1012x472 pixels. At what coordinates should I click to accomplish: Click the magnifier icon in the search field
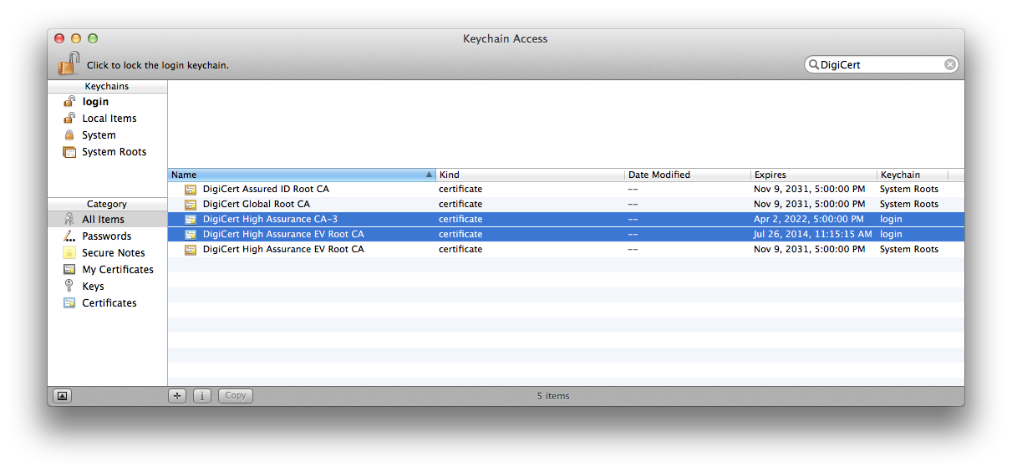point(814,64)
